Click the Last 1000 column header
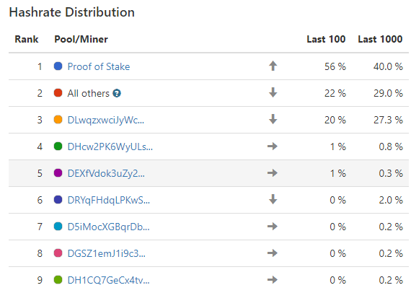The width and height of the screenshot is (411, 293). [x=380, y=40]
